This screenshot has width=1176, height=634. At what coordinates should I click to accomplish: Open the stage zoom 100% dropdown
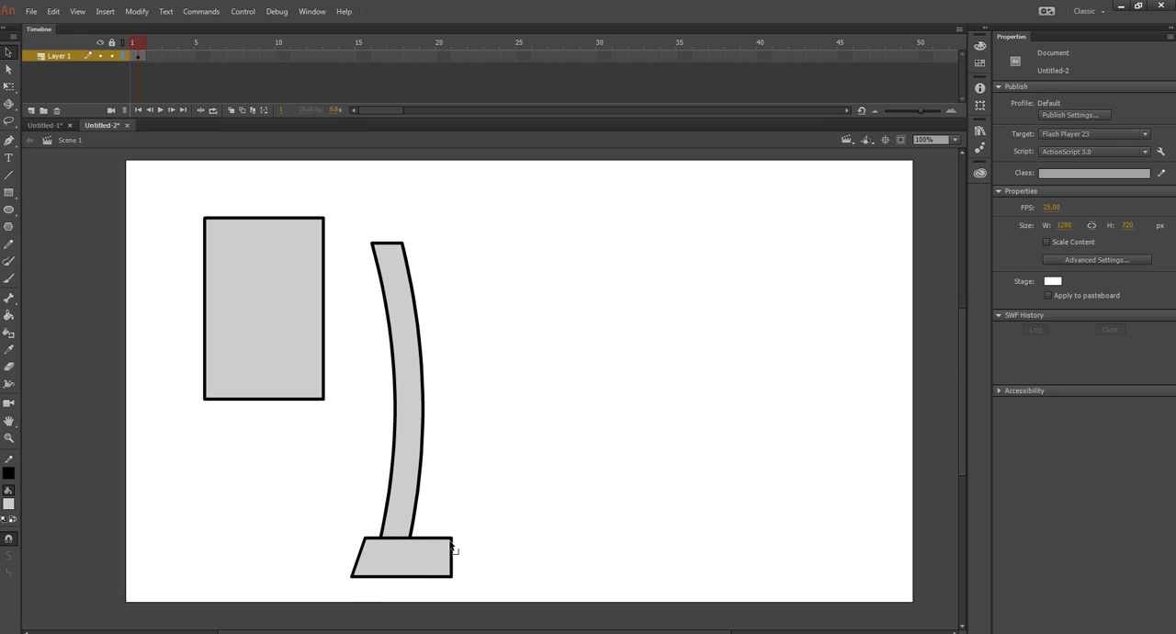[955, 140]
